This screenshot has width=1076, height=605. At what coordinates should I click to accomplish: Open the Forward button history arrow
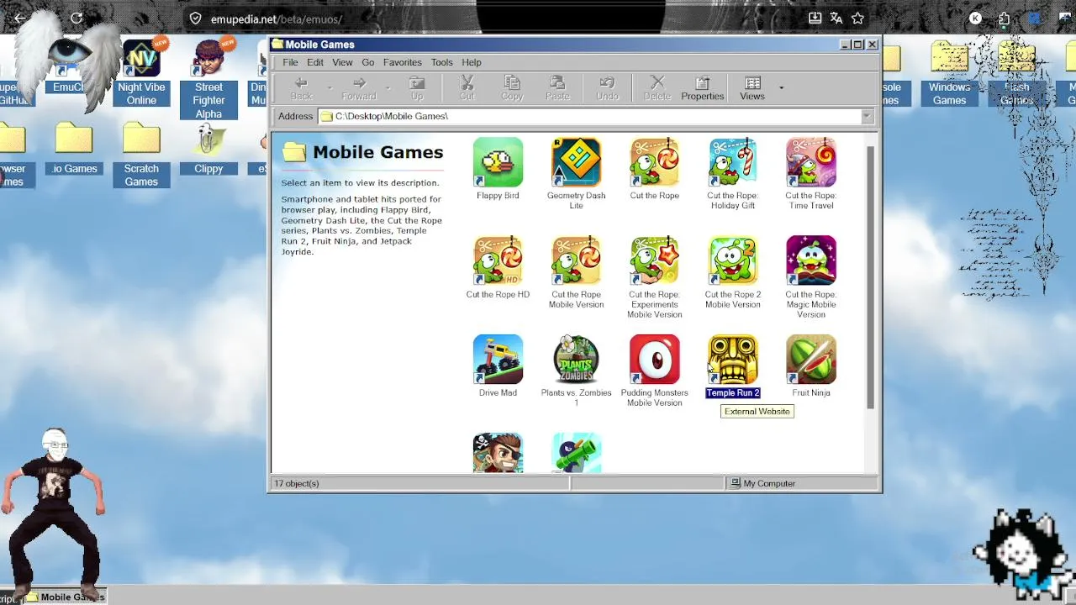388,88
